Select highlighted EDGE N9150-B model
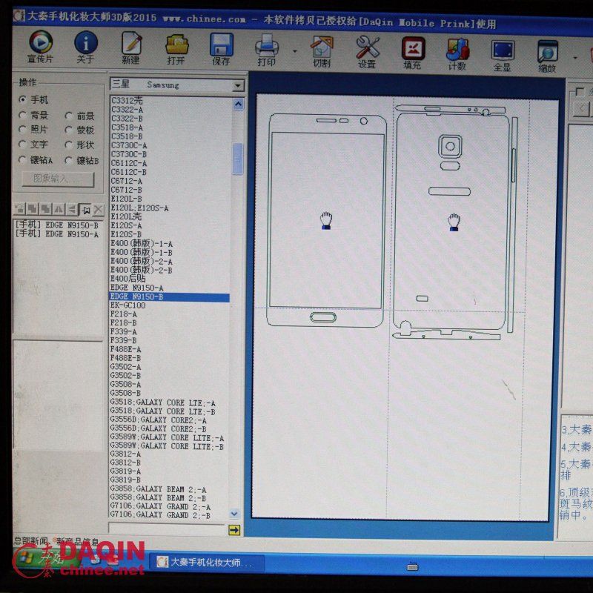Screen dimensions: 593x593 169,297
